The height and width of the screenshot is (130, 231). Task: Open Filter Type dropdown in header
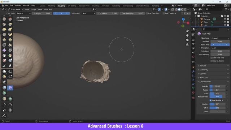click(x=23, y=13)
